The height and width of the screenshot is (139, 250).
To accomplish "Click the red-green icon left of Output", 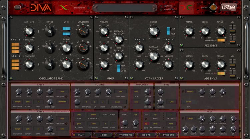I will [x=186, y=7].
